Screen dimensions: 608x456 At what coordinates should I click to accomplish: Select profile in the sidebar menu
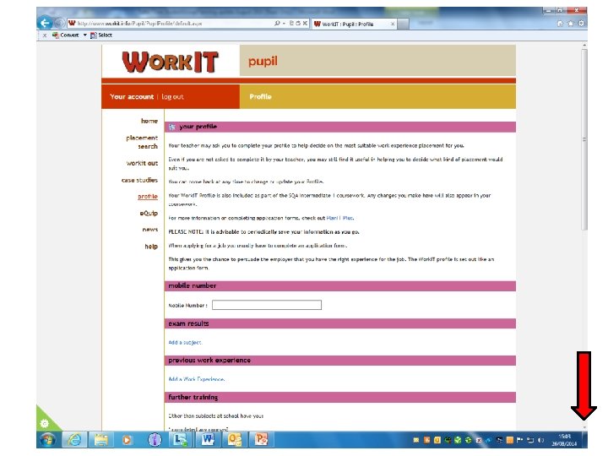click(148, 197)
